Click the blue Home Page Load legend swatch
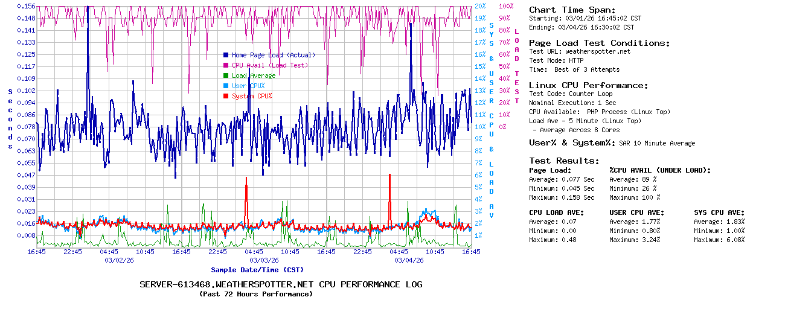This screenshot has height=332, width=785. tap(226, 55)
